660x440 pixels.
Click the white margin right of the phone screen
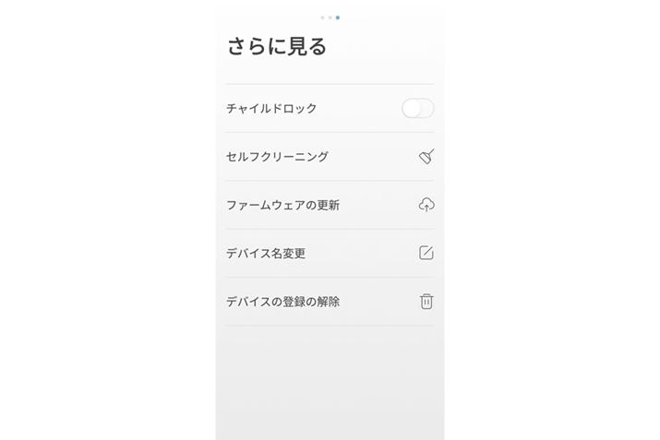(554, 221)
